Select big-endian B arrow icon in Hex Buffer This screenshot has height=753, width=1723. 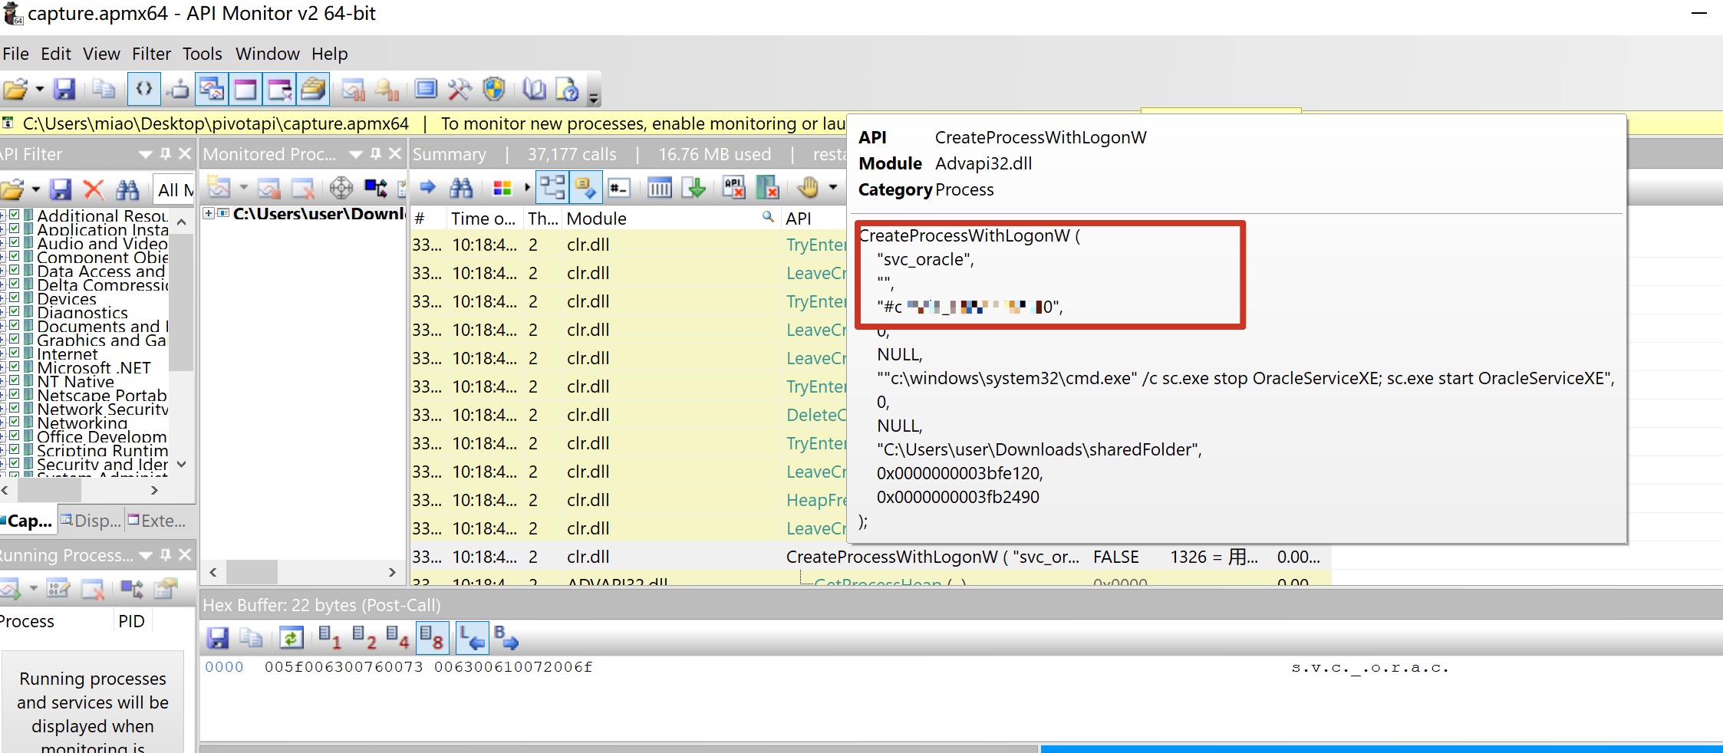pyautogui.click(x=506, y=638)
